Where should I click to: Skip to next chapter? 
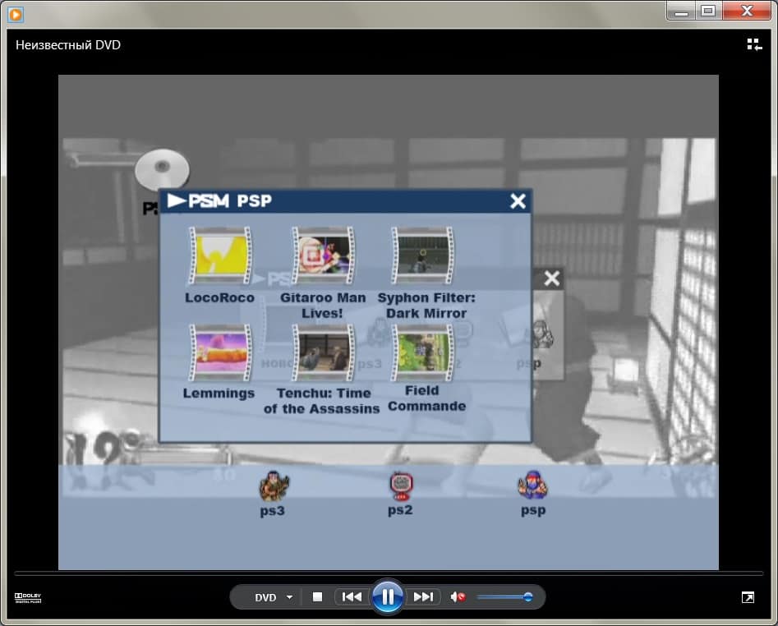(423, 596)
